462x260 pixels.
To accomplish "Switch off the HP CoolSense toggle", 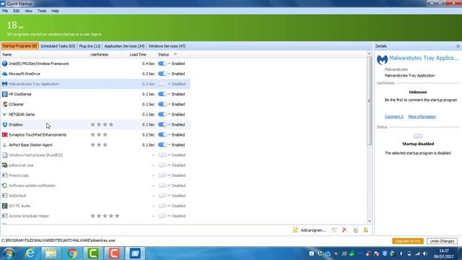I will click(x=162, y=94).
